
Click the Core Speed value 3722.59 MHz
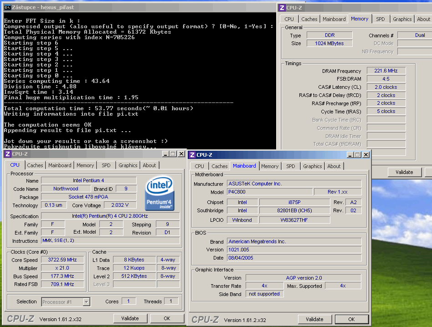pos(62,260)
